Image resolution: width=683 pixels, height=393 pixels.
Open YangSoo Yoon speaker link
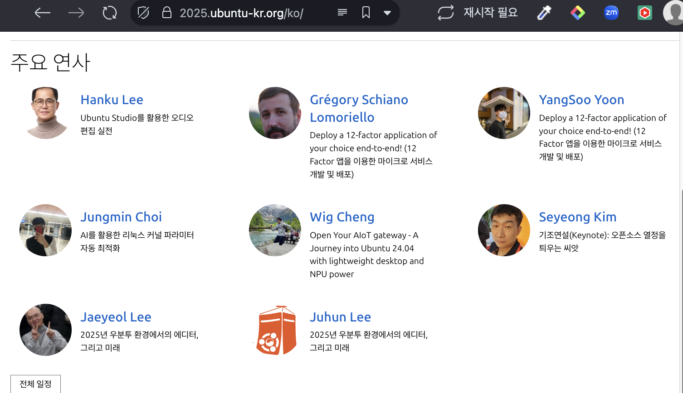(x=581, y=100)
